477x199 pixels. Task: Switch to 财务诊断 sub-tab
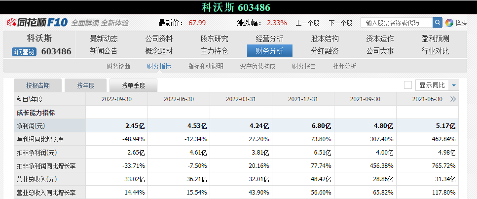click(118, 66)
